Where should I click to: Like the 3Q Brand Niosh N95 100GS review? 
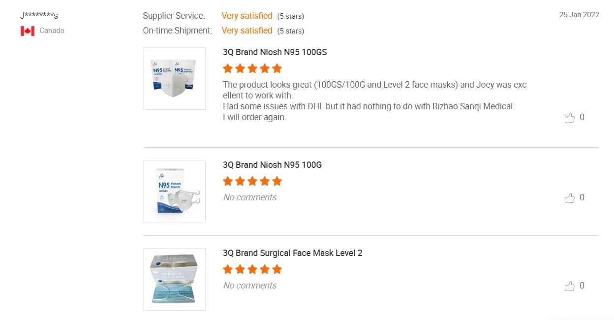(570, 118)
